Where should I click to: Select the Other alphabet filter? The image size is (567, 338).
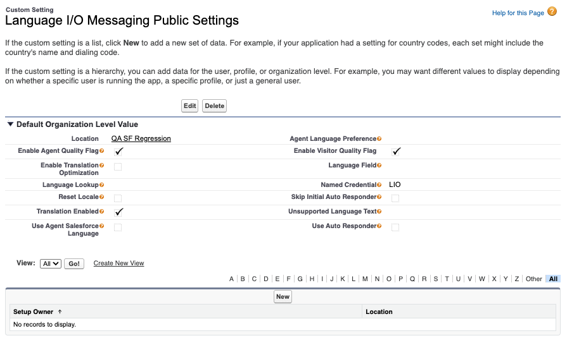(x=533, y=279)
